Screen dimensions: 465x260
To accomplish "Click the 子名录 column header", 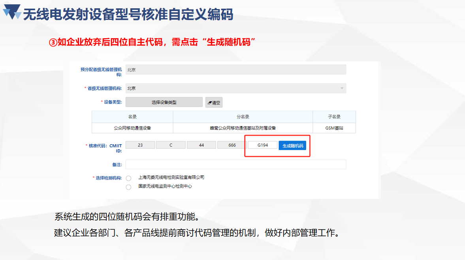I will click(334, 117).
